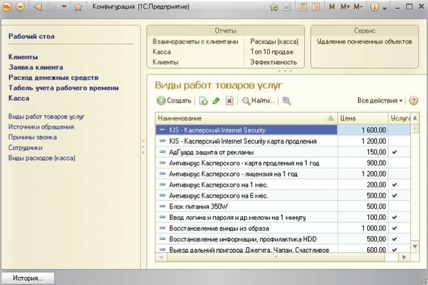This screenshot has width=428, height=285.
Task: Click the vertical scrollbar down arrow in the list
Action: pyautogui.click(x=414, y=246)
